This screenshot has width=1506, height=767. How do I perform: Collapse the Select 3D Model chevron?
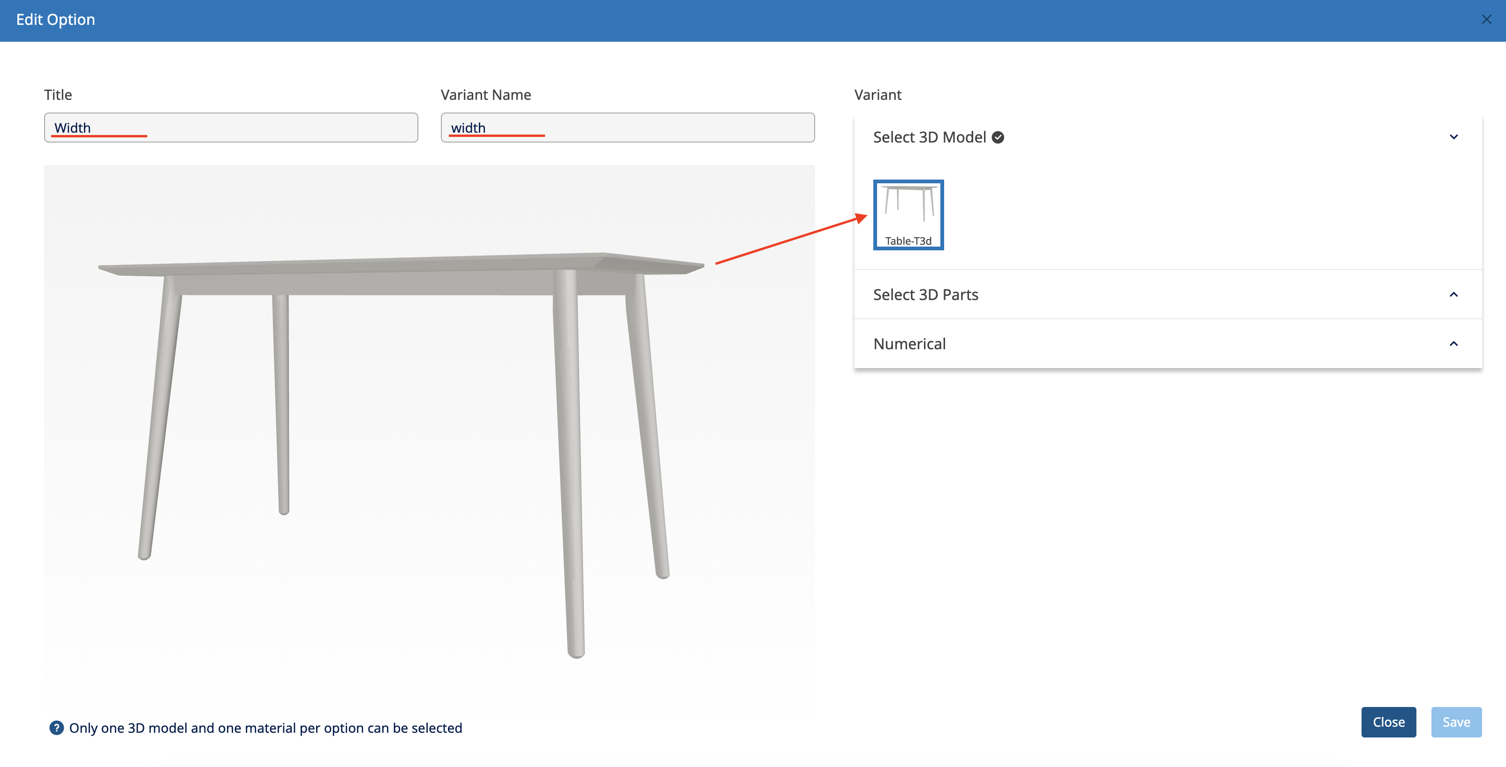tap(1453, 137)
